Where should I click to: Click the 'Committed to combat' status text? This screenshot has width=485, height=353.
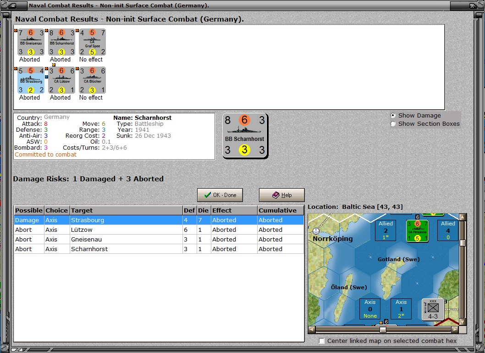45,155
